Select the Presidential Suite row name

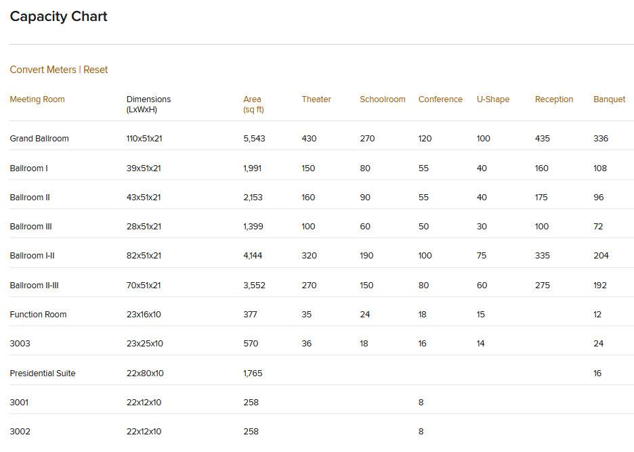pyautogui.click(x=43, y=374)
